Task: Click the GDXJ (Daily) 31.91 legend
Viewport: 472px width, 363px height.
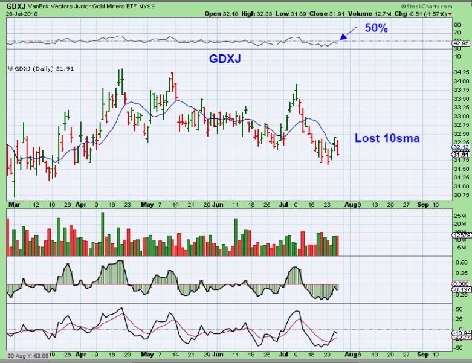Action: click(x=44, y=69)
